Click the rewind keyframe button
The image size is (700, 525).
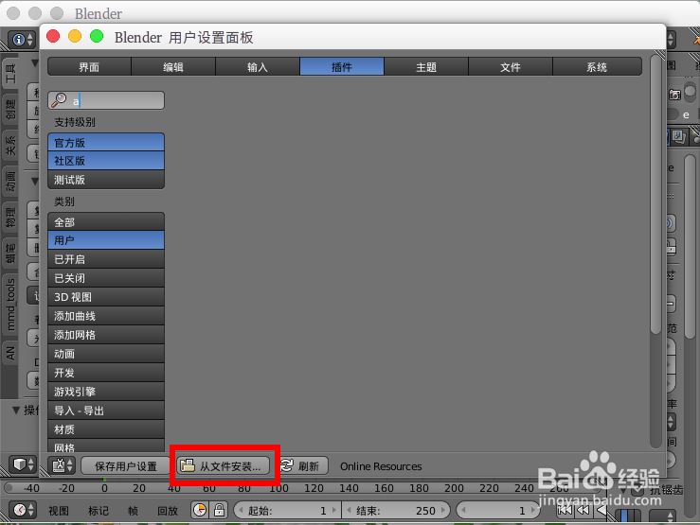583,510
